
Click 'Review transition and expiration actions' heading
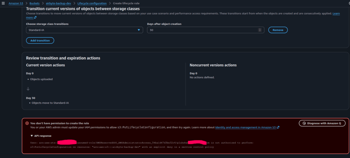(63, 58)
